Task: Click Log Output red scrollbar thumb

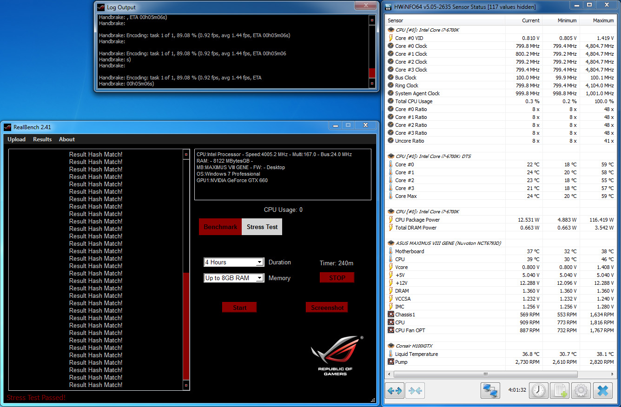Action: pos(371,73)
